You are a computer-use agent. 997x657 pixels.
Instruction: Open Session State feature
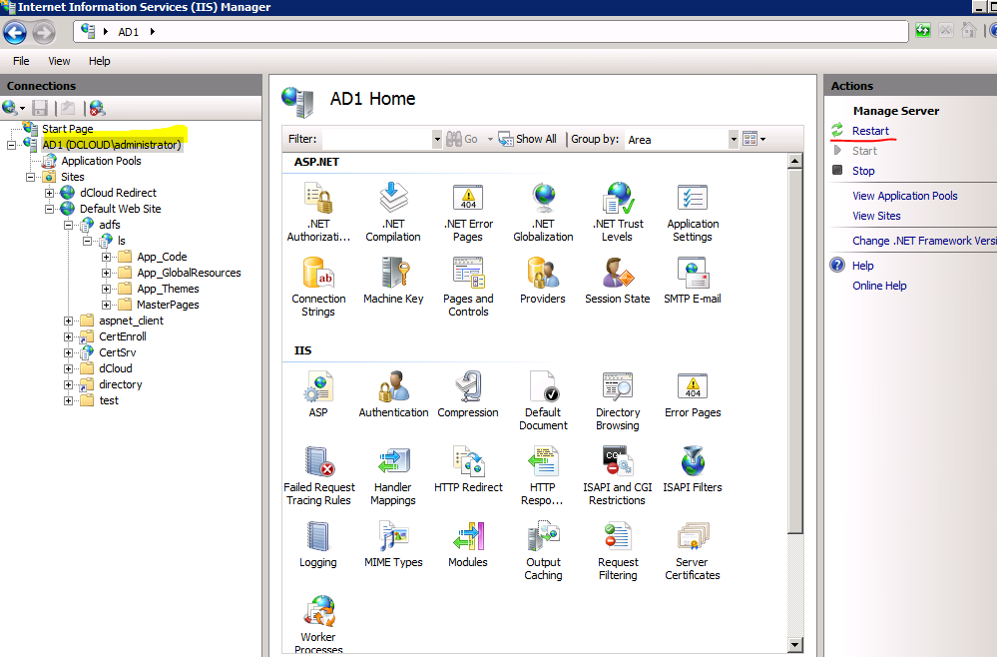618,282
